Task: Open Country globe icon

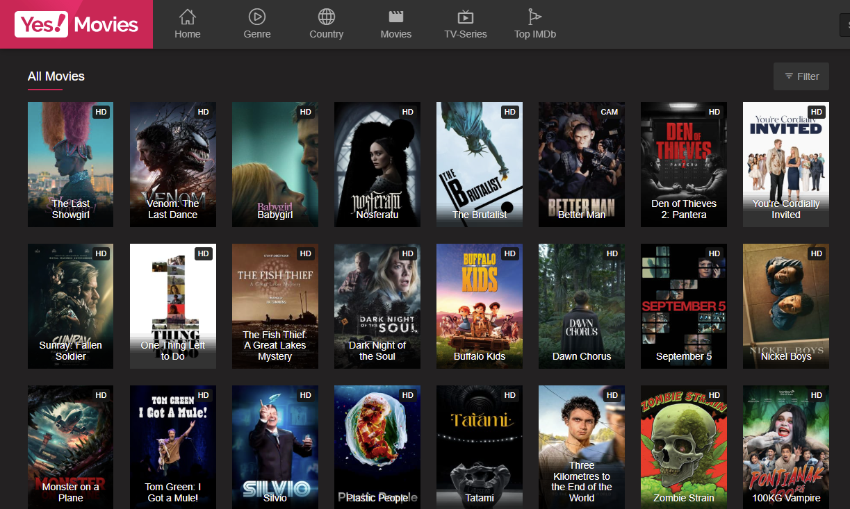Action: click(x=327, y=17)
